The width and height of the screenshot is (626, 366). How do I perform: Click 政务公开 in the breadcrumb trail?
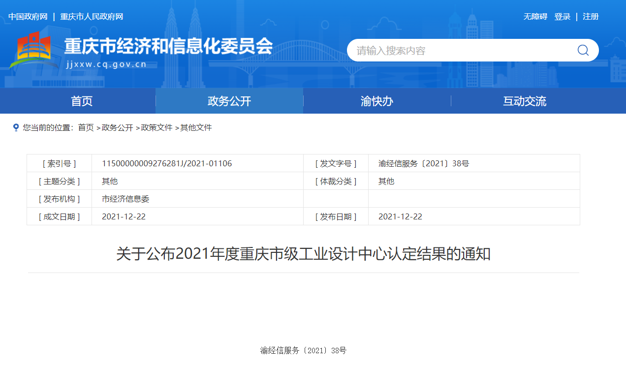pyautogui.click(x=117, y=127)
